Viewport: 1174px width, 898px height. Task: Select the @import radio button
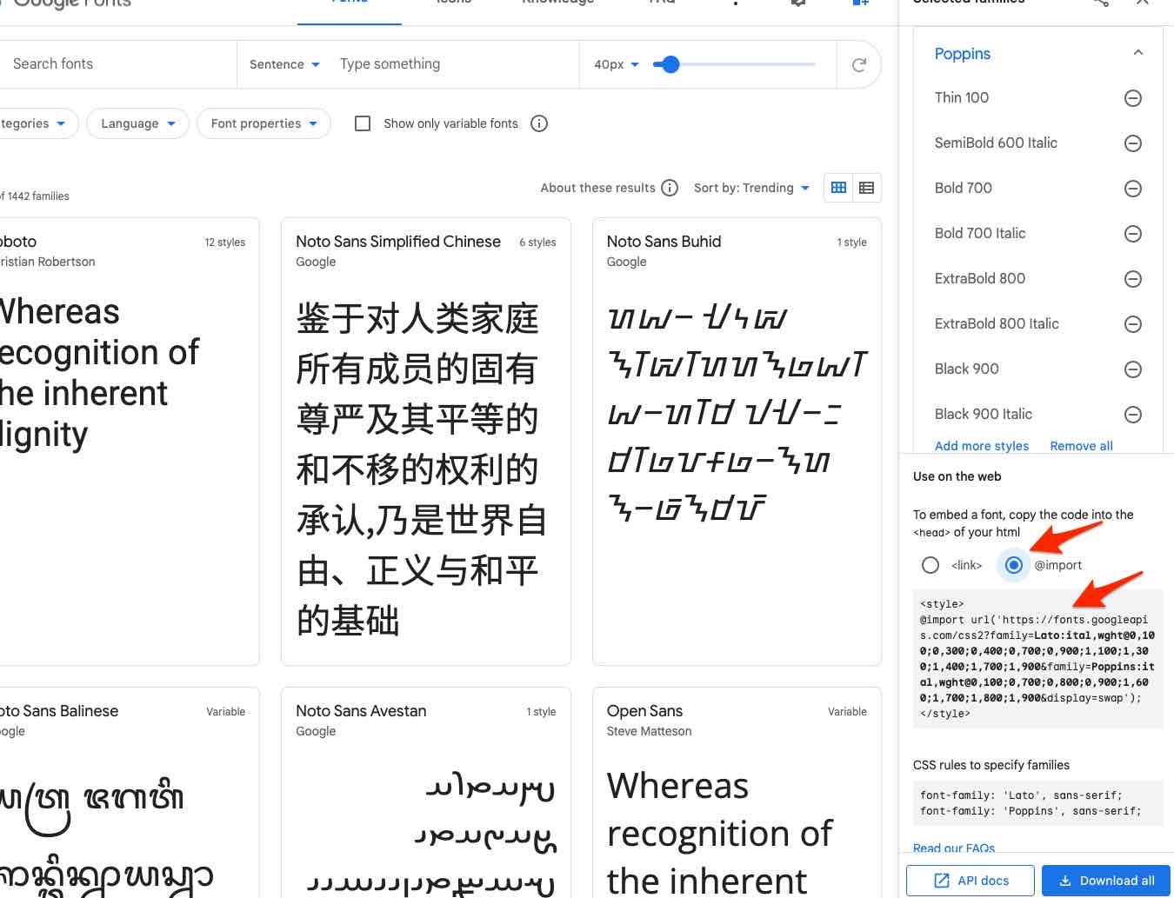1014,565
